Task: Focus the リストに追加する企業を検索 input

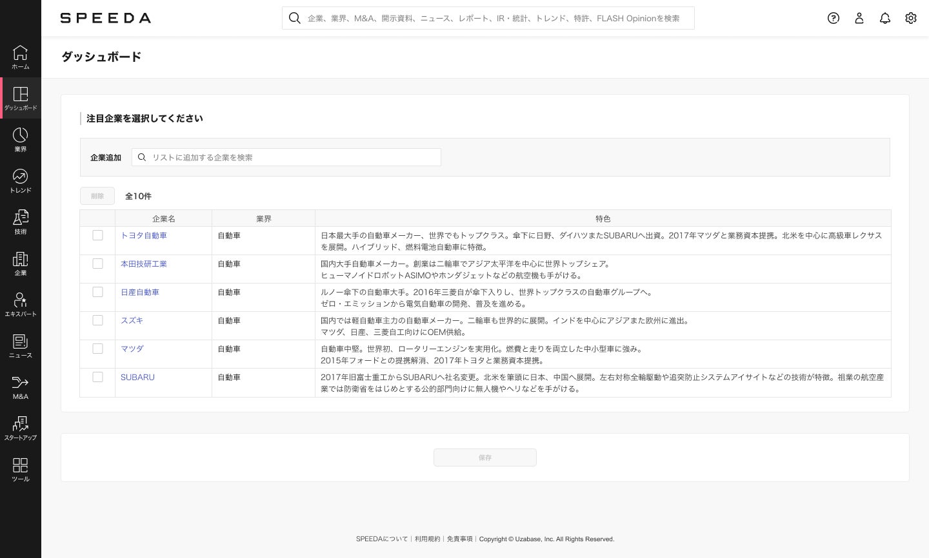Action: [x=286, y=157]
